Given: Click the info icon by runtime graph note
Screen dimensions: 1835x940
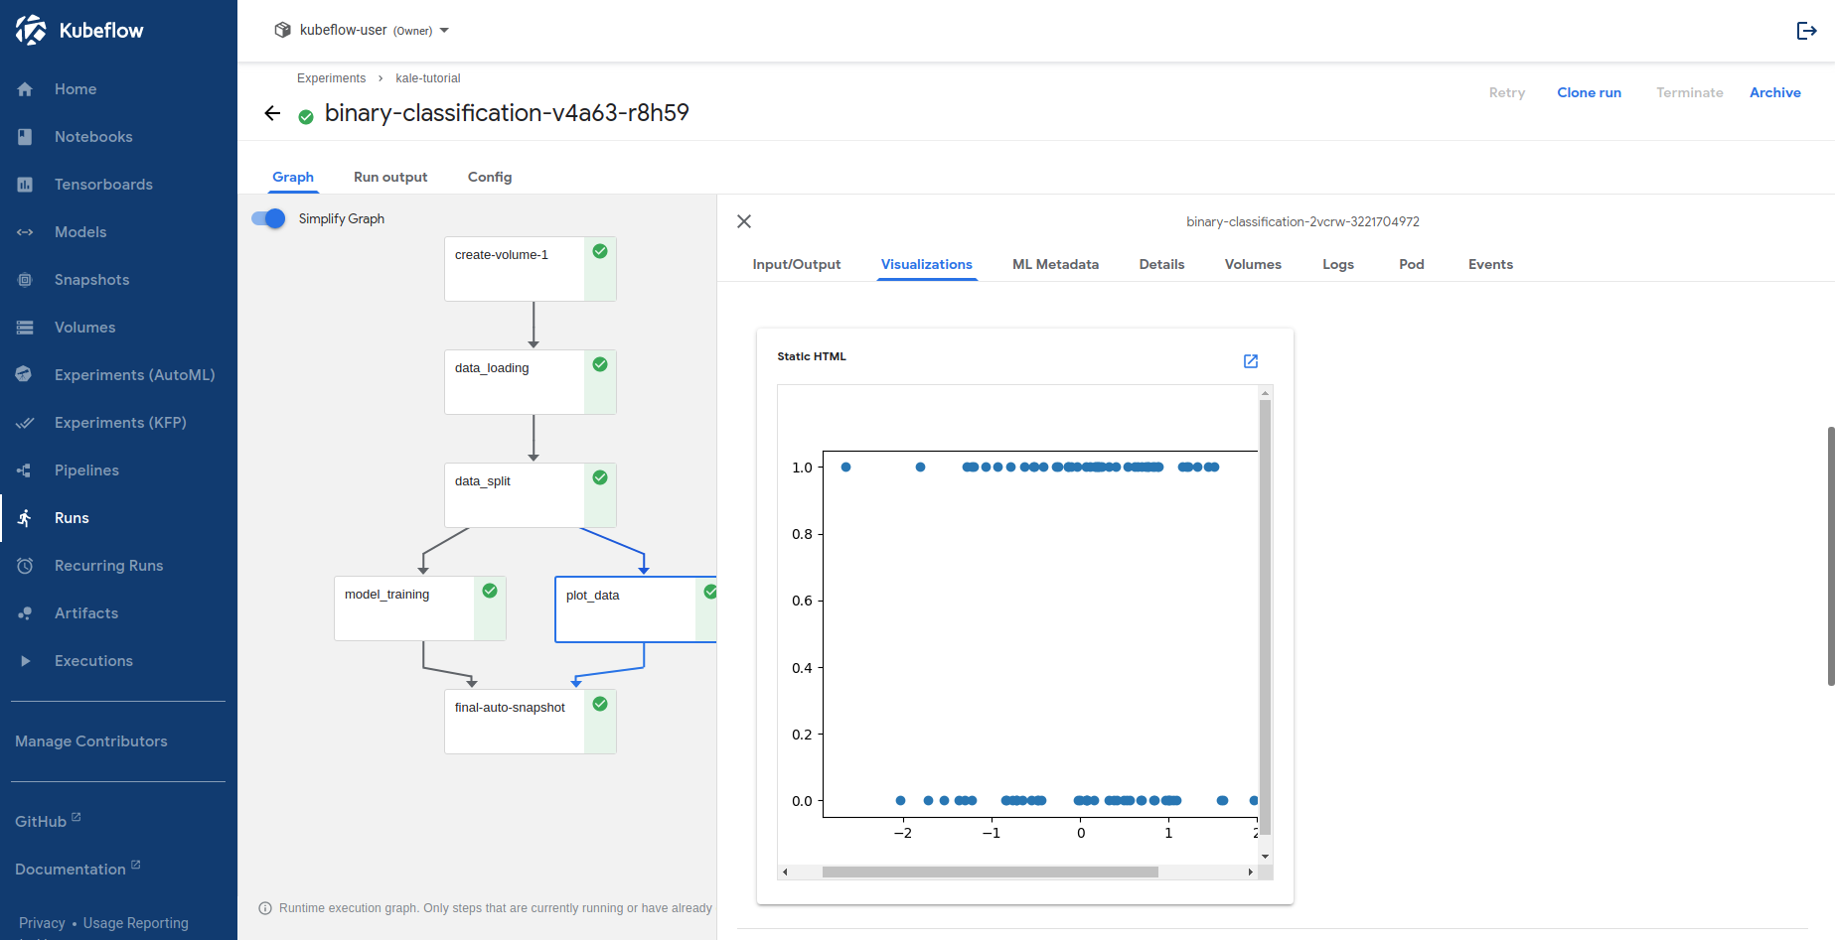Looking at the screenshot, I should click(265, 908).
